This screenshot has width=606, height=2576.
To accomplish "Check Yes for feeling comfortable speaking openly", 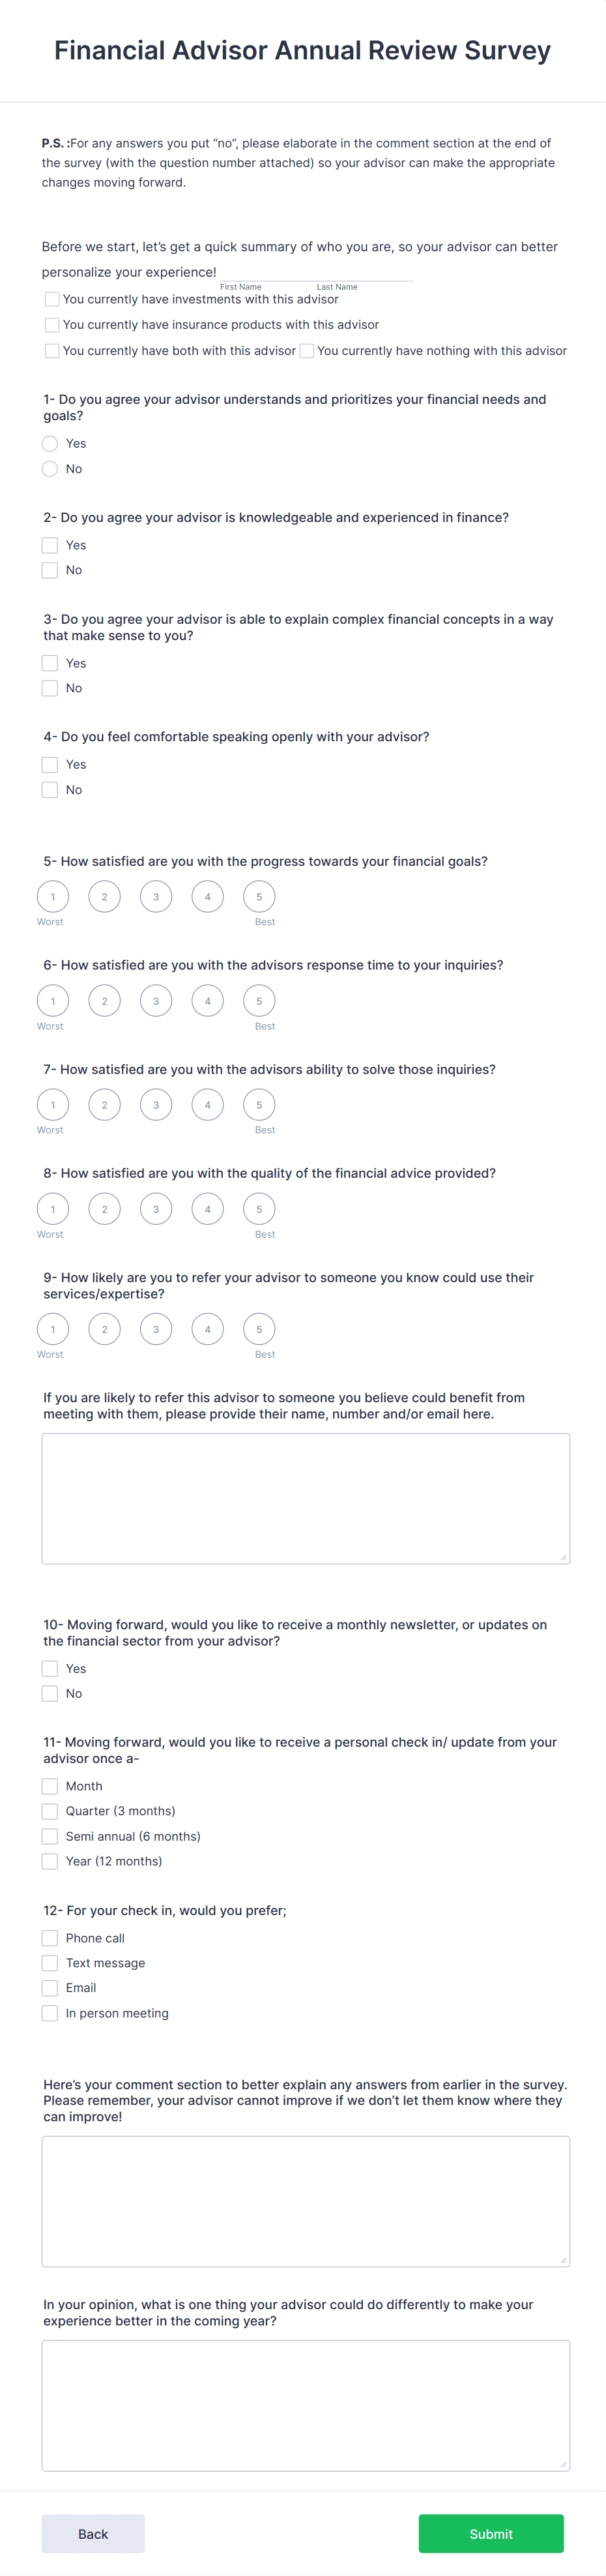I will 49,764.
